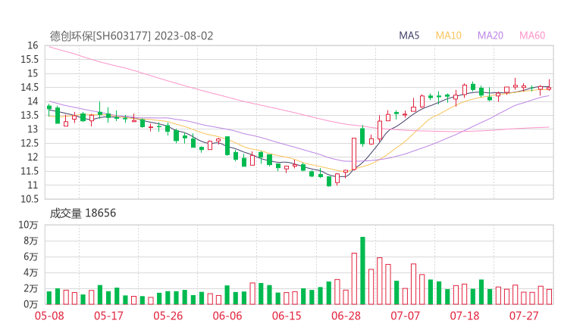This screenshot has height=333, width=561.
Task: Click the 14.5 price axis label
Action: pyautogui.click(x=30, y=87)
